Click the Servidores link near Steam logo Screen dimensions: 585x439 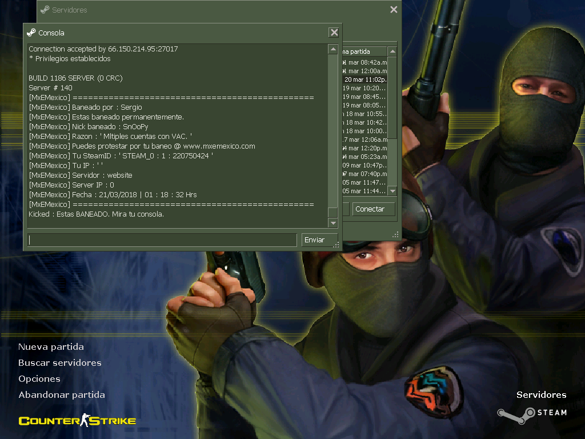(x=542, y=395)
